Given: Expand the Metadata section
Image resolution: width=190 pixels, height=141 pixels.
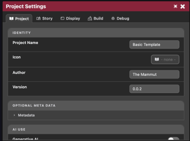Looking at the screenshot, I should tap(96, 115).
